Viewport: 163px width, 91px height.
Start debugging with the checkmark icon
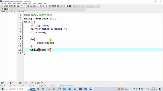pos(61,6)
